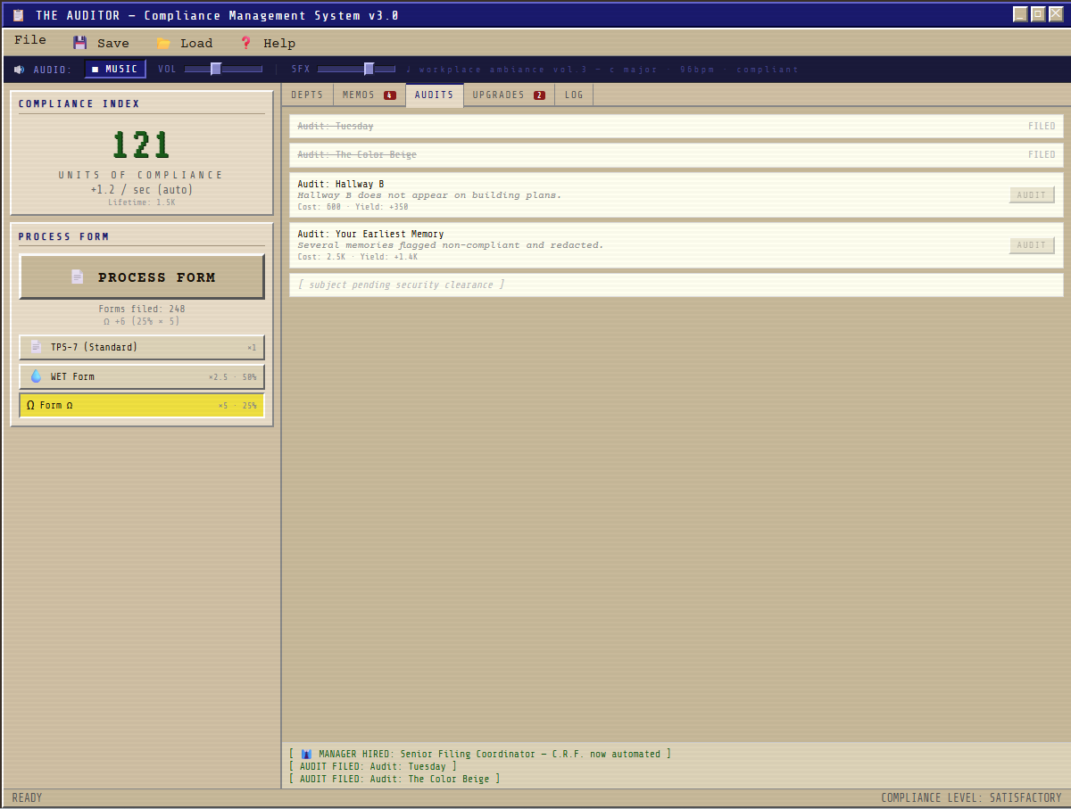Click the UPGRADES red notification badge
Viewport: 1071px width, 809px height.
pyautogui.click(x=539, y=95)
